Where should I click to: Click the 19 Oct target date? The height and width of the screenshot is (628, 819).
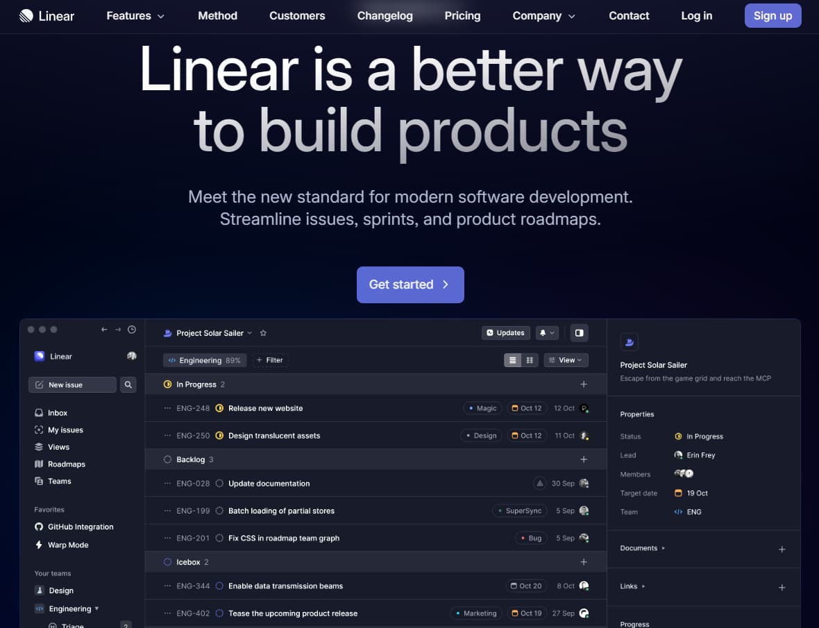(691, 493)
